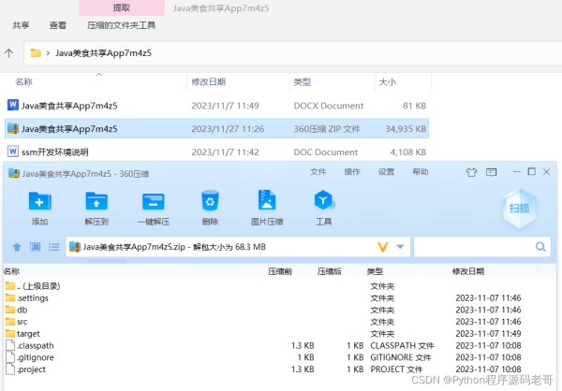The image size is (562, 391).
Task: Open the 操作 menu in 360压缩
Action: click(x=352, y=172)
